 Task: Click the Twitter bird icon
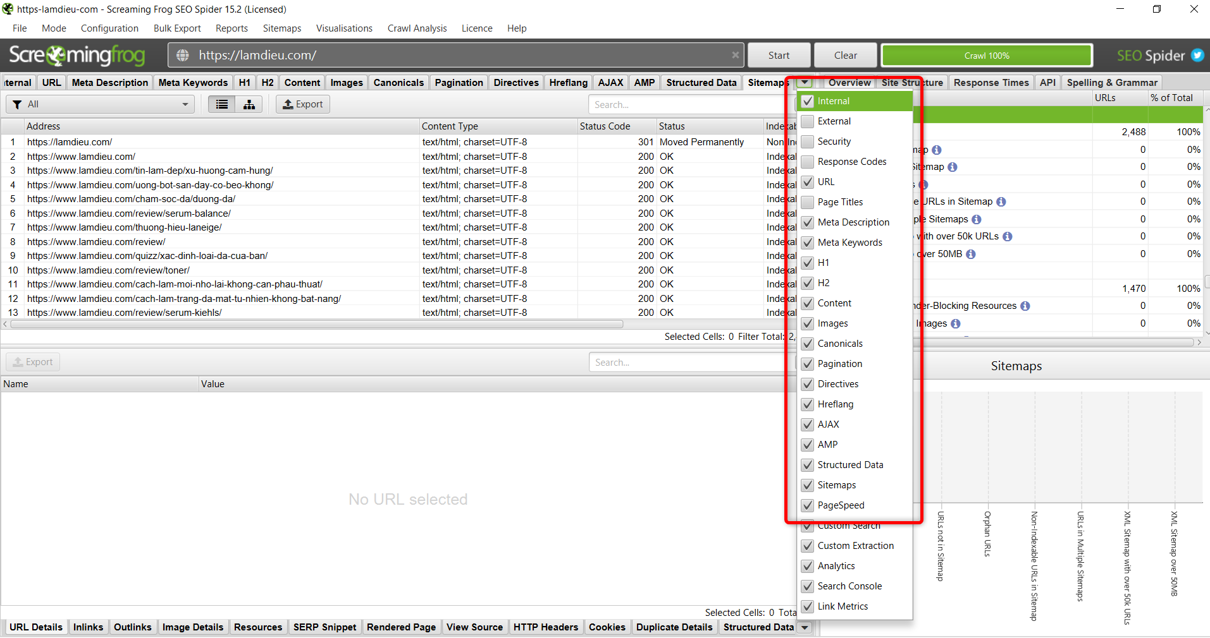point(1197,55)
